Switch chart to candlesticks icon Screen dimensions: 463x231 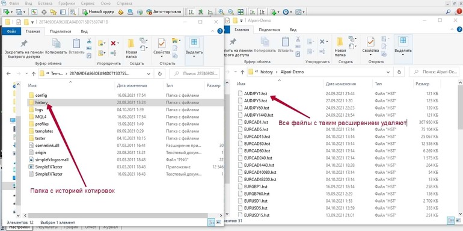click(201, 12)
